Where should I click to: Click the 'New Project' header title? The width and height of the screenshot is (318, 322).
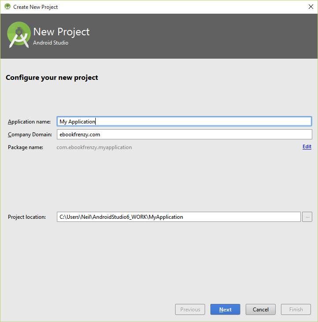point(61,32)
